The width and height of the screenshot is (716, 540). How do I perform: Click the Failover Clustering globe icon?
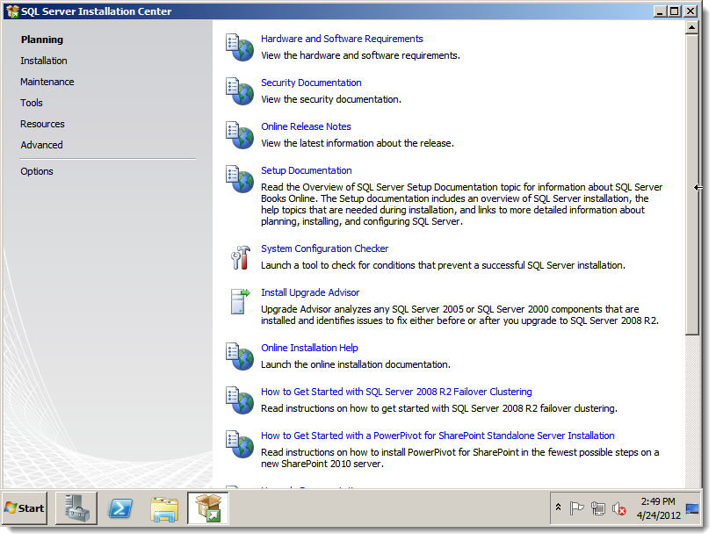240,400
